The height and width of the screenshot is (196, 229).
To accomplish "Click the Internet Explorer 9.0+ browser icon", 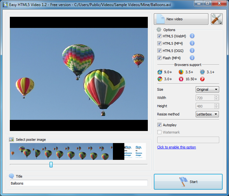I will tap(160, 72).
